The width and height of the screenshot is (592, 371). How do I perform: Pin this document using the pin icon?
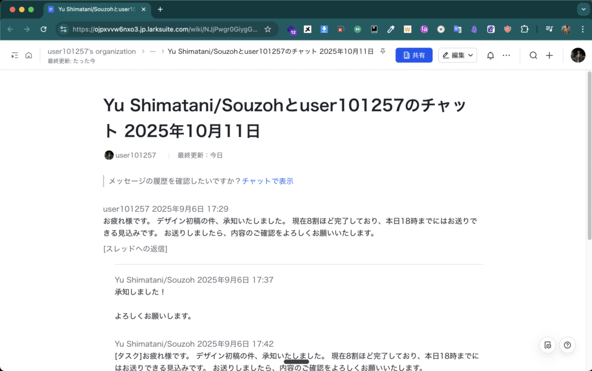[x=382, y=52]
